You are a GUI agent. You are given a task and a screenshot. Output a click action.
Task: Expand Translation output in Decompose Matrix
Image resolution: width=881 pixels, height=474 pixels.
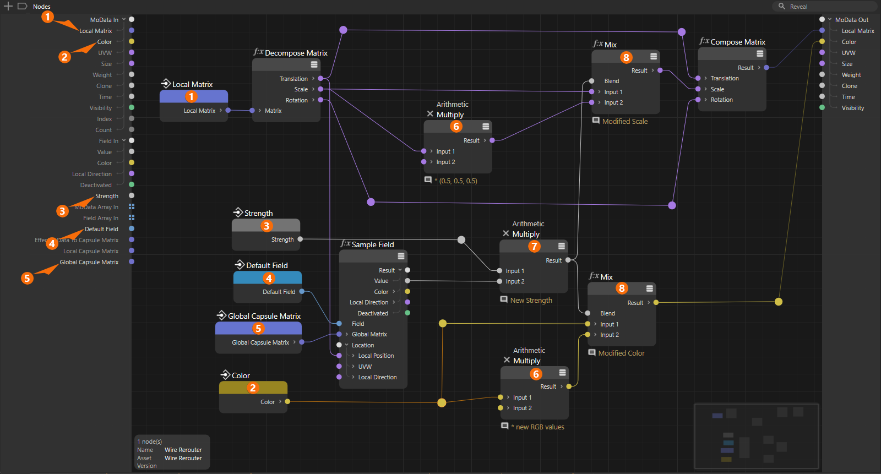pyautogui.click(x=313, y=79)
